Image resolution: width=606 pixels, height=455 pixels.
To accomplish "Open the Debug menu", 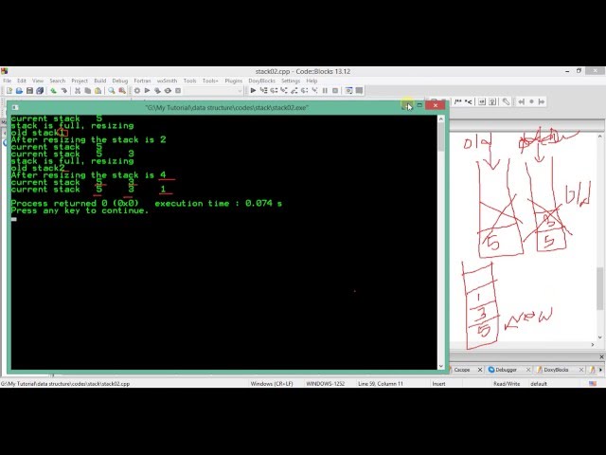I will point(120,81).
